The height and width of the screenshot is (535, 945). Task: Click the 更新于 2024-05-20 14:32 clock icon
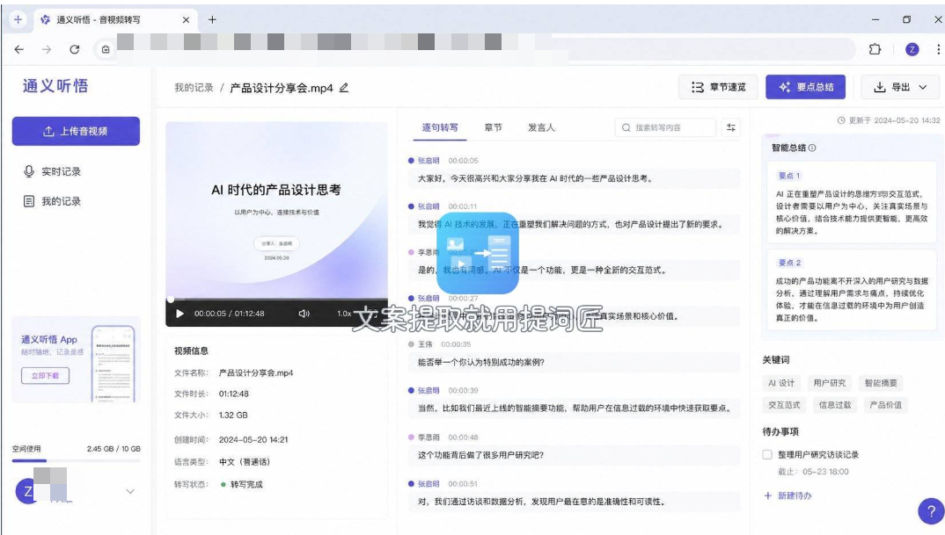(841, 120)
